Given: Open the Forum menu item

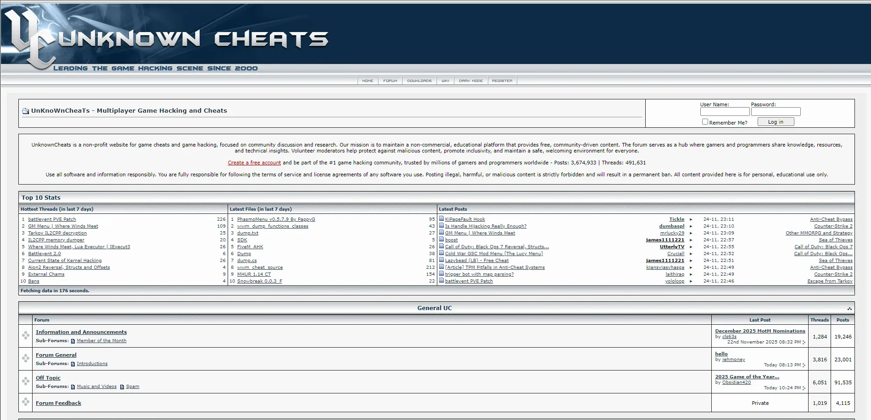Looking at the screenshot, I should [x=390, y=80].
